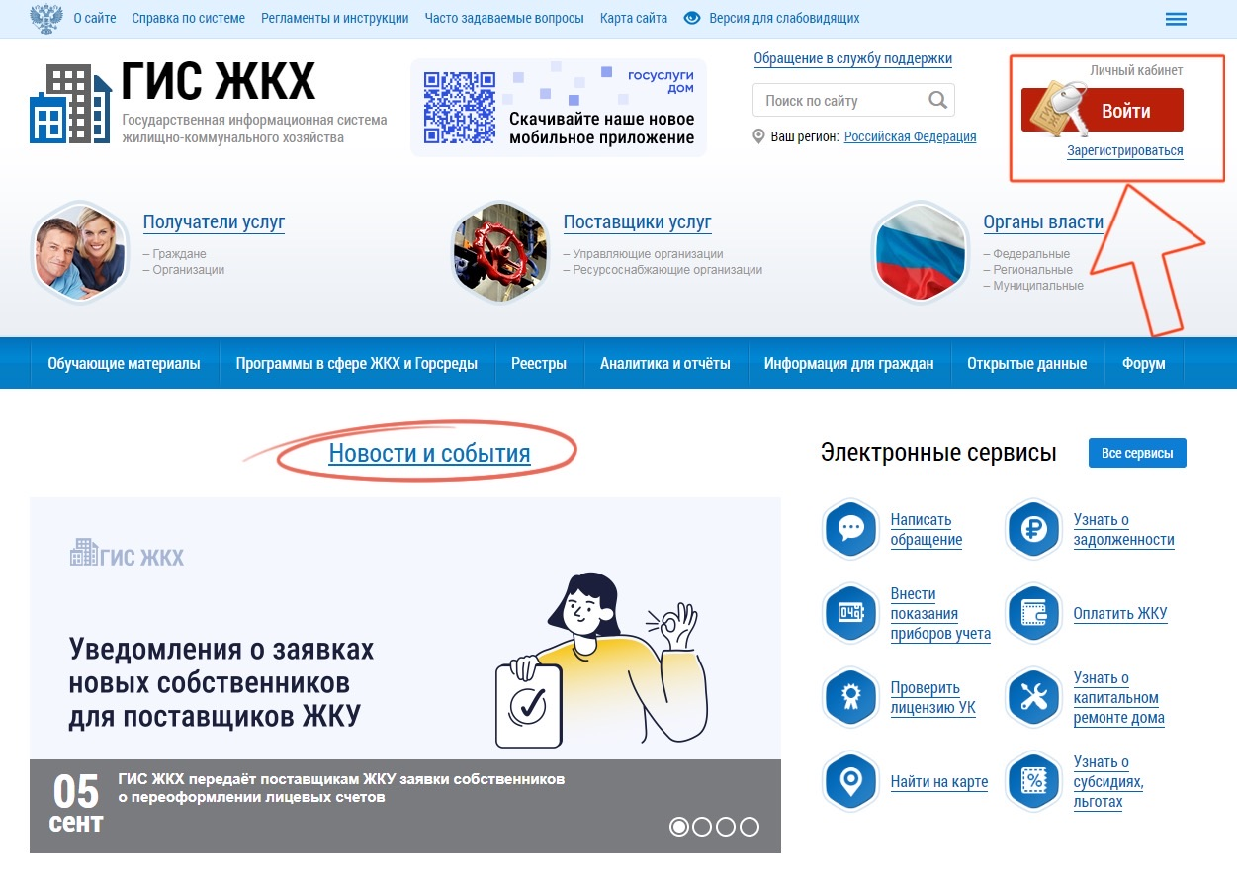The height and width of the screenshot is (883, 1237).
Task: Click the map pin 'Найти на карте' icon
Action: tap(850, 782)
